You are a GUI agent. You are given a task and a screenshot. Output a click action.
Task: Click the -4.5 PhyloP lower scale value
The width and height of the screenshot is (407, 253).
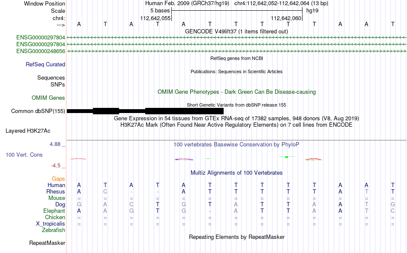(56, 166)
